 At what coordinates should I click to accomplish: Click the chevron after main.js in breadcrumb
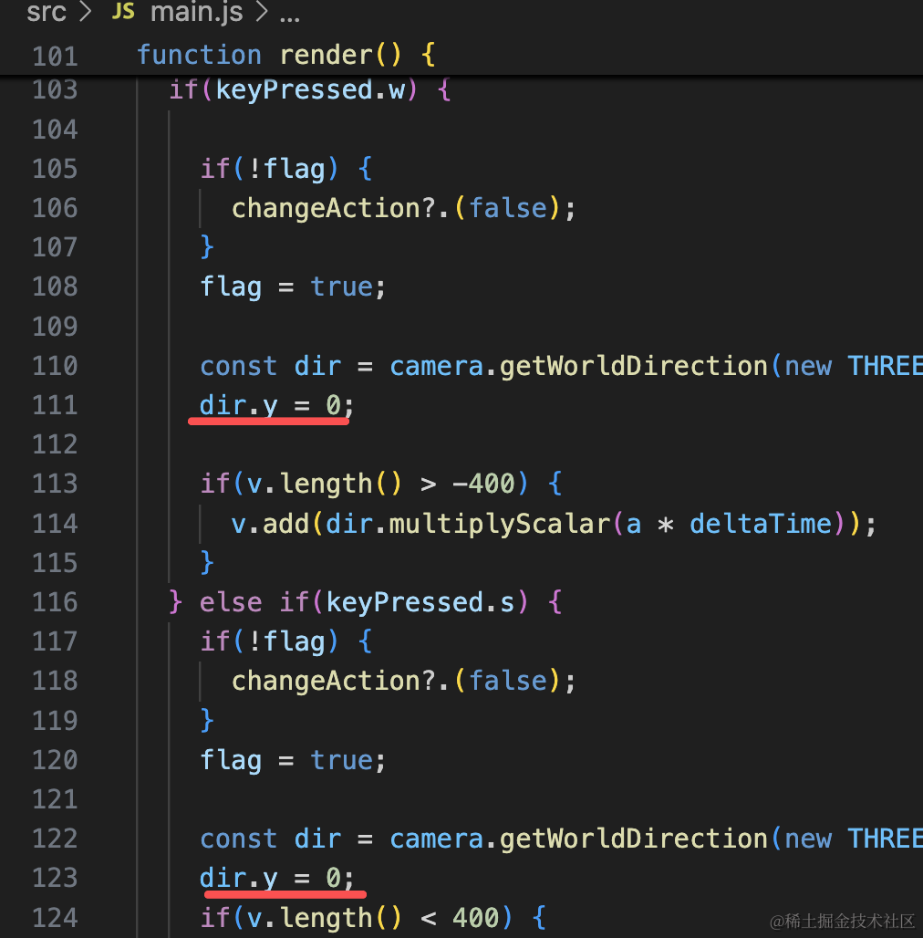tap(261, 11)
